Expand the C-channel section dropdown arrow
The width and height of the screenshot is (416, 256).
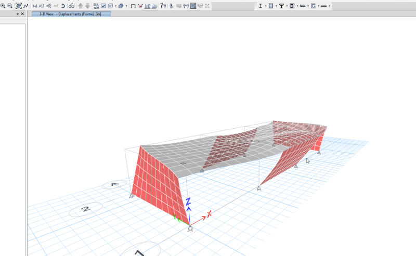click(x=319, y=6)
